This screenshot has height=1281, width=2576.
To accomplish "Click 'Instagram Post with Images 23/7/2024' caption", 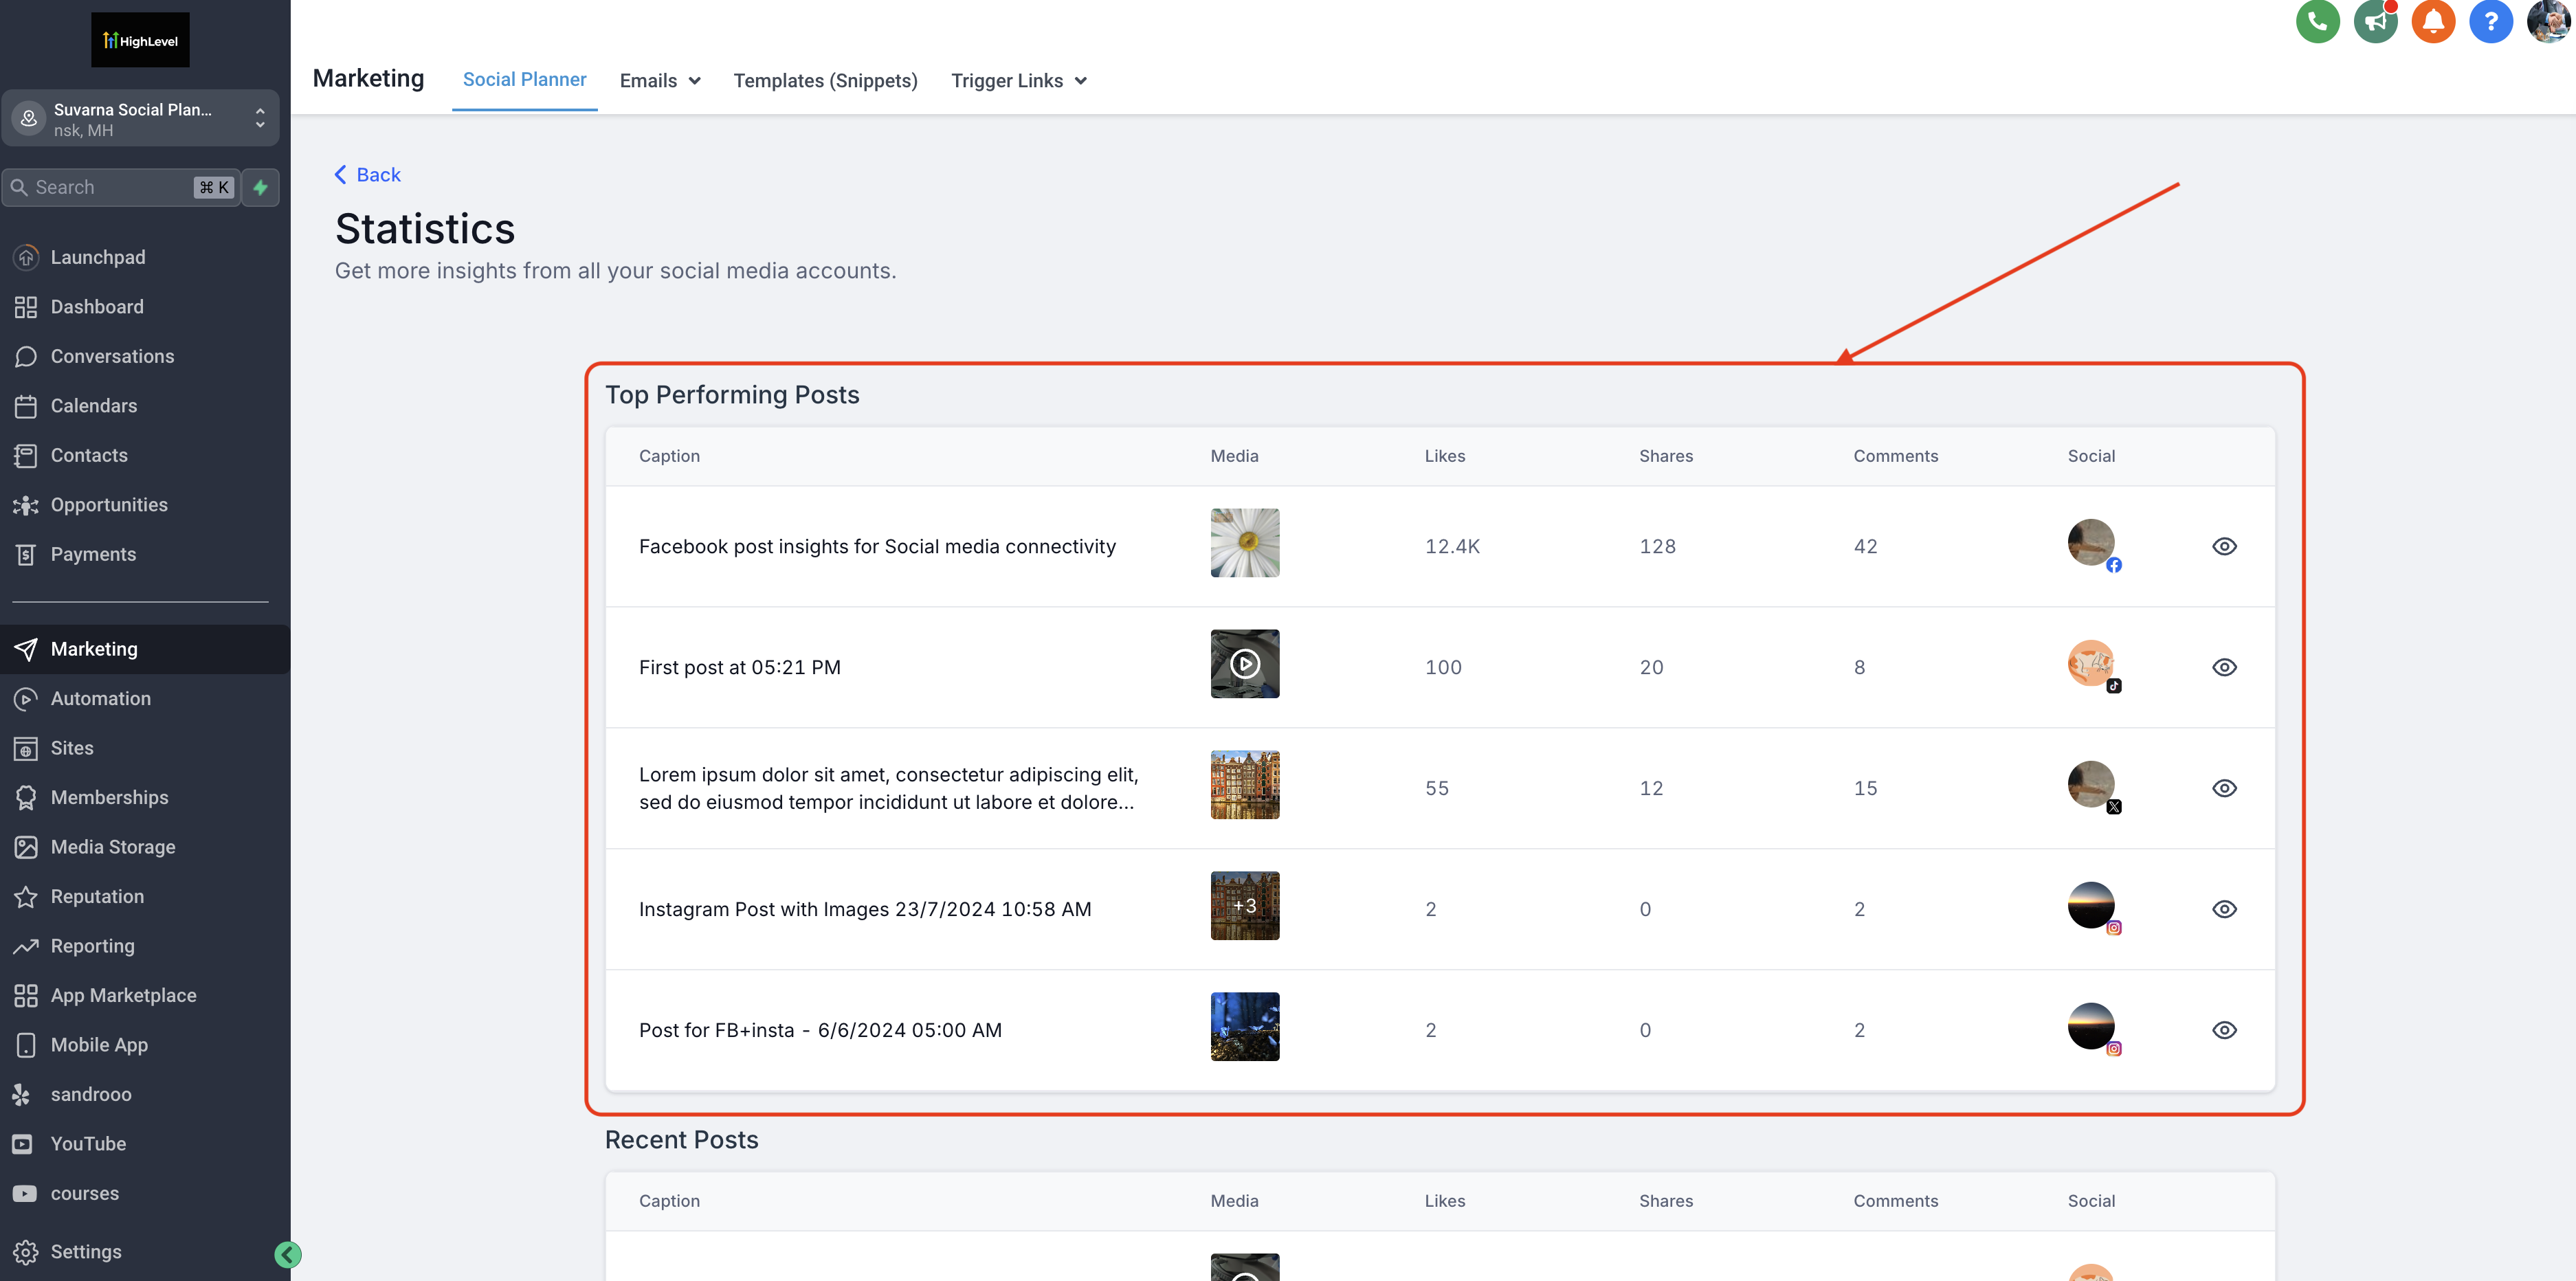I will pos(865,910).
